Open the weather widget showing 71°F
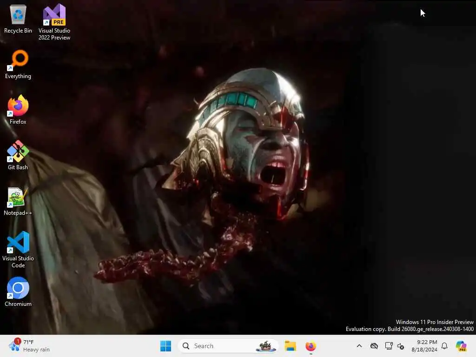The width and height of the screenshot is (476, 357). coord(29,346)
